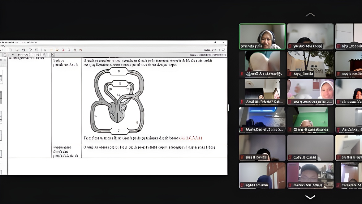This screenshot has width=362, height=204.
Task: Open the video tile with the green wall
Action: tap(310, 120)
